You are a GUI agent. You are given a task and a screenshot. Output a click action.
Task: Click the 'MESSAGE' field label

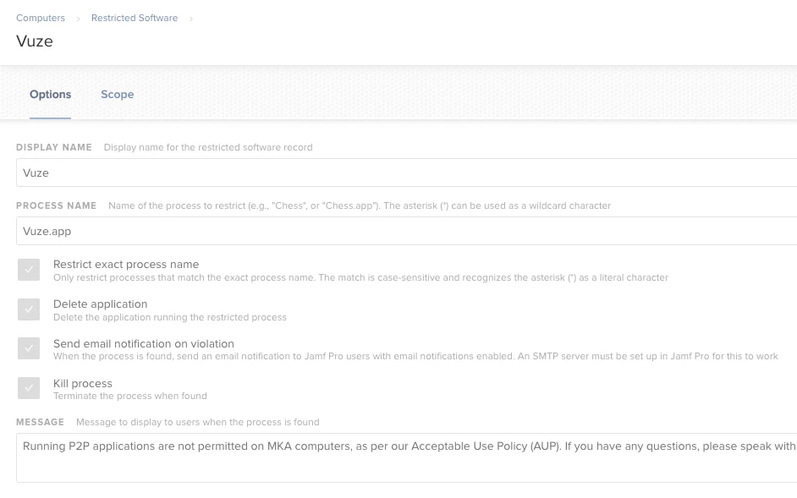point(40,422)
